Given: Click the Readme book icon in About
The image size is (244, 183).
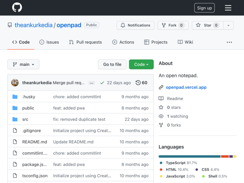Looking at the screenshot, I should tap(161, 98).
